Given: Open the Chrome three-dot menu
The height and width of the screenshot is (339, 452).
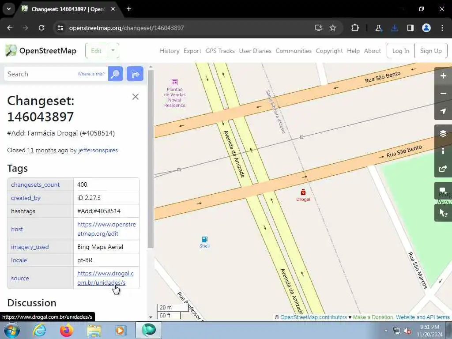Looking at the screenshot, I should (x=442, y=28).
